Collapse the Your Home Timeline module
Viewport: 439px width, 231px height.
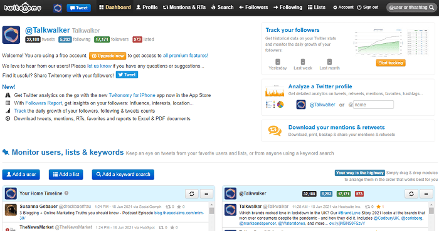pos(206,193)
